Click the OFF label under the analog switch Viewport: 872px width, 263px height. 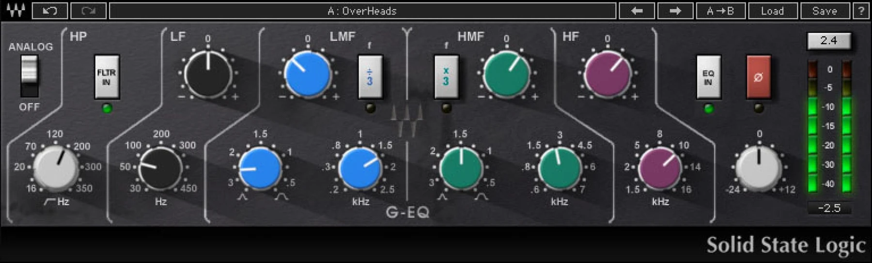[x=29, y=107]
